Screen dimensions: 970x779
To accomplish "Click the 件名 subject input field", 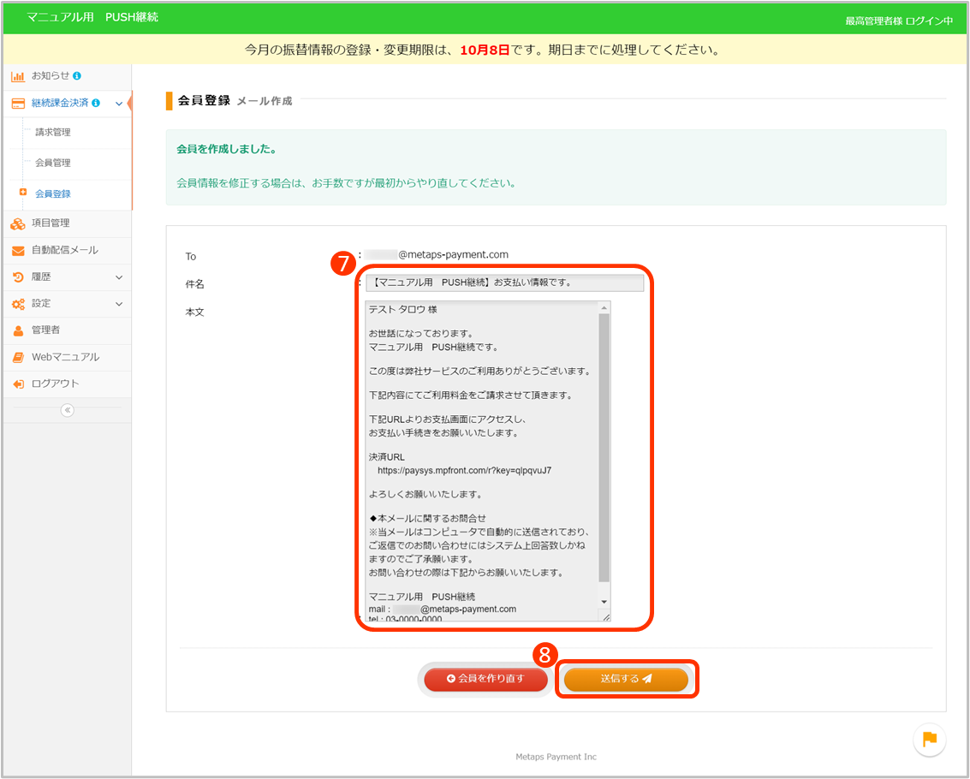I will pos(504,282).
